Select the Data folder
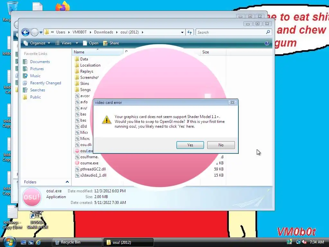 point(84,59)
